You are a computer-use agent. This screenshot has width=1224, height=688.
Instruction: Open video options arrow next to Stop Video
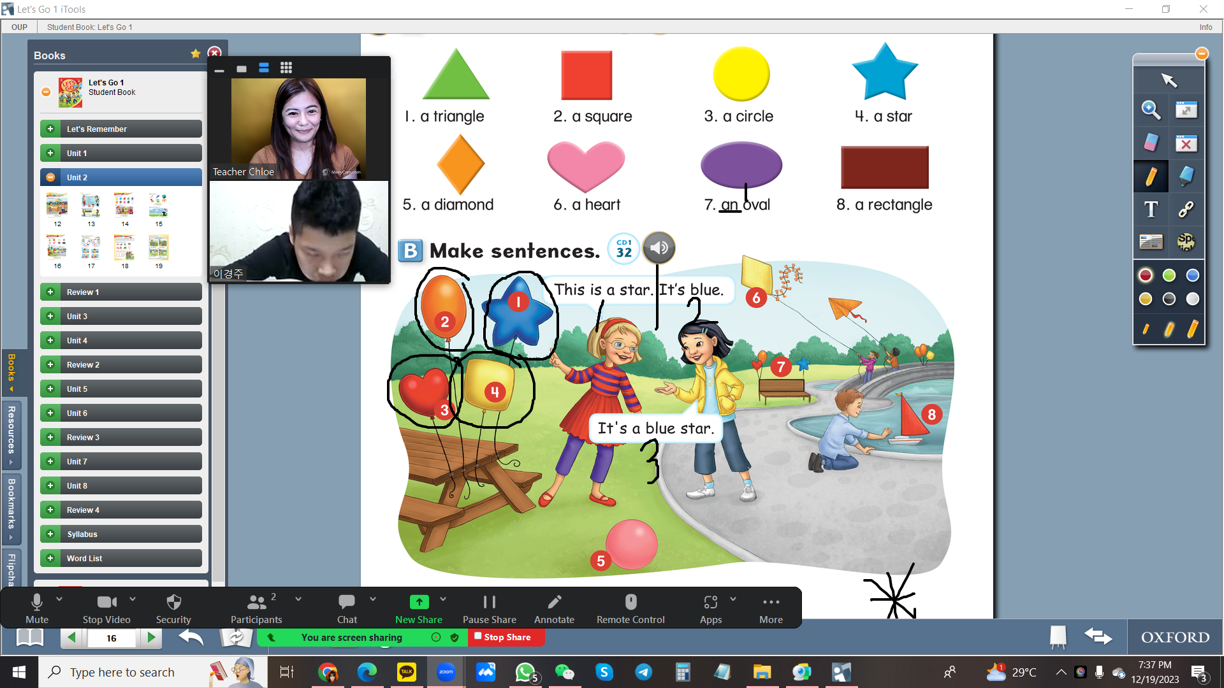tap(133, 599)
